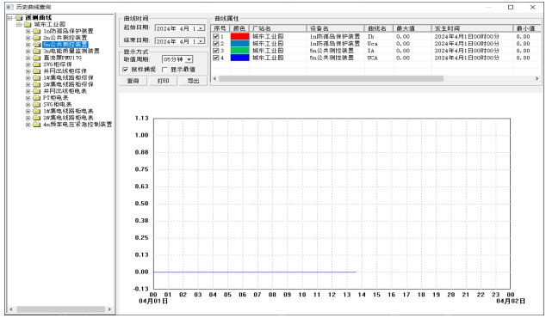Click folder icon of 4n频率电压紧急控制装置

pyautogui.click(x=37, y=125)
